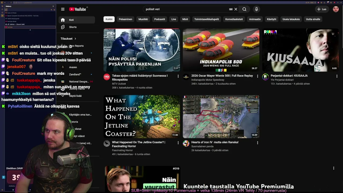Open the Indianapolis Motor Speedway channel avatar

coord(186,77)
